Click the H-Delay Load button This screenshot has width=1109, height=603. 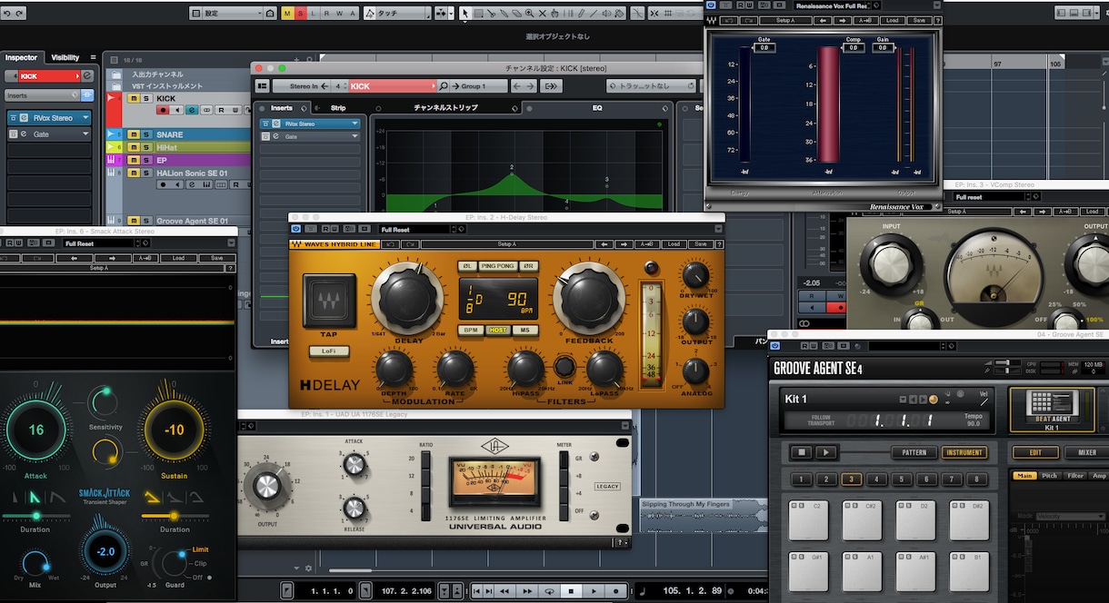(x=674, y=244)
